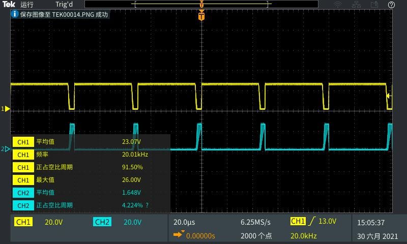This screenshot has width=407, height=244.
Task: Click the 4.224% CH2 duty cycle value
Action: (x=132, y=205)
